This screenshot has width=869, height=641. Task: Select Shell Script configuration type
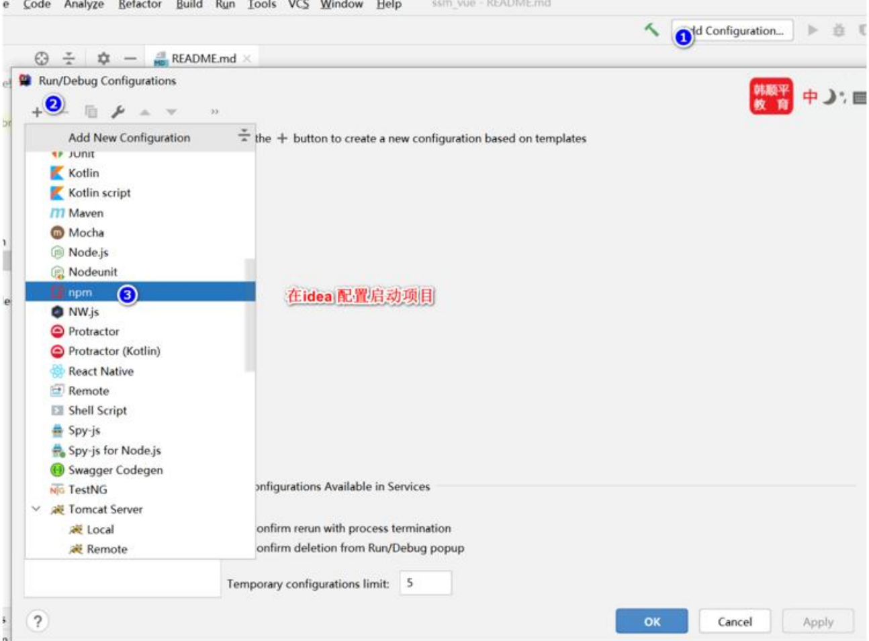pyautogui.click(x=140, y=410)
